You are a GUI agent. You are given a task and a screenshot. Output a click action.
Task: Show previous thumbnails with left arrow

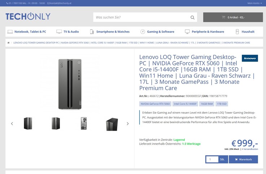[x=12, y=123]
